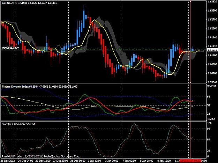This screenshot has width=218, height=163.
Task: Click the 1.60260 price axis value
Action: pyautogui.click(x=212, y=73)
